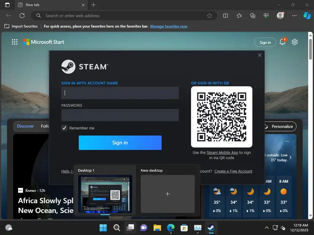
Task: Select the Desktop 1 thumbnail
Action: pos(105,194)
